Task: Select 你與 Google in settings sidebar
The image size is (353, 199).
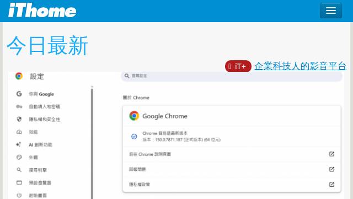Action: click(41, 94)
